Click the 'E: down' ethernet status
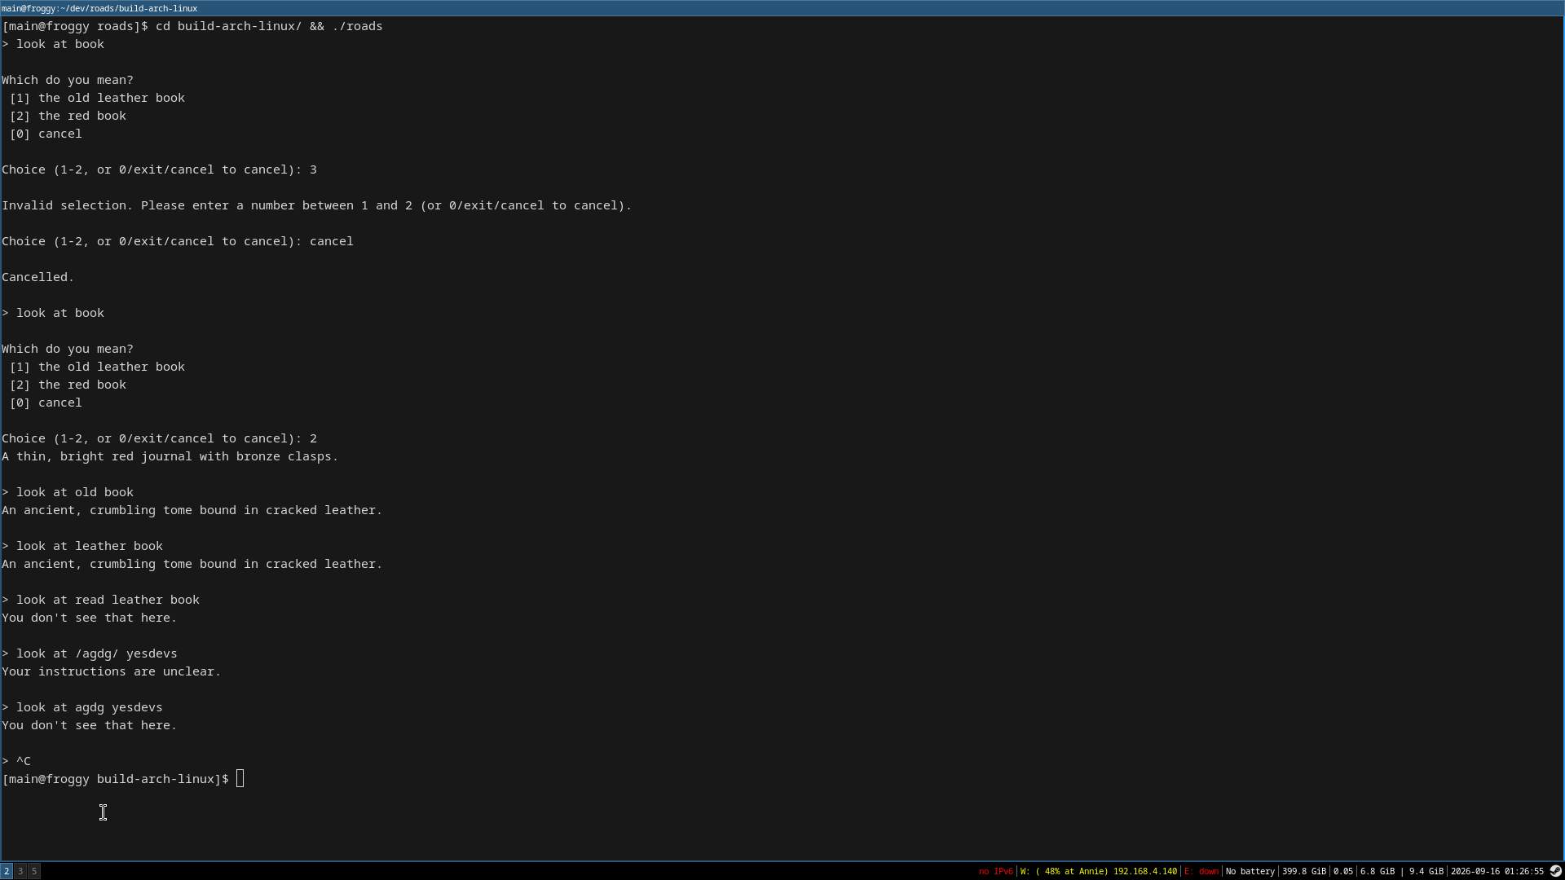Viewport: 1565px width, 880px height. (1201, 871)
